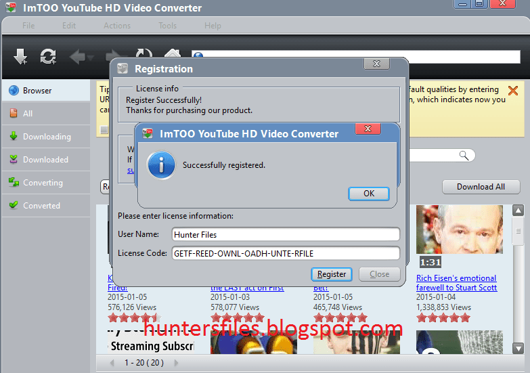530x373 pixels.
Task: Select the All sidebar item
Action: 46,114
